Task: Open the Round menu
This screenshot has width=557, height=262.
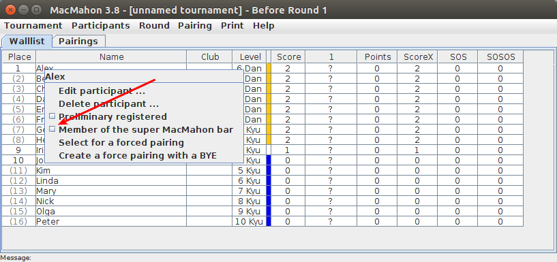Action: coord(154,26)
